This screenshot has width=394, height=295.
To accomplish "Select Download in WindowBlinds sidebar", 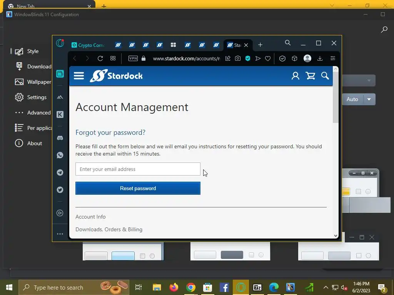I will pyautogui.click(x=33, y=66).
